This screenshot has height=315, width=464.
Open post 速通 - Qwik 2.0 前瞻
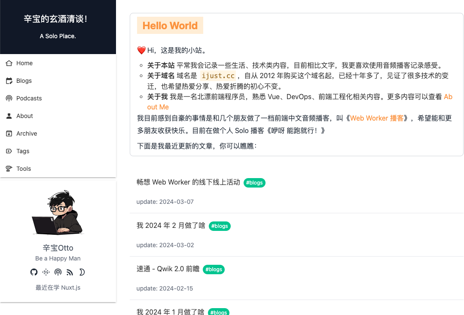point(168,269)
